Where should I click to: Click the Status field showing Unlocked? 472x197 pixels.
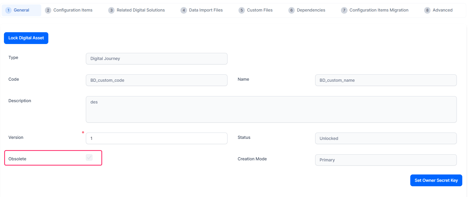pos(386,138)
